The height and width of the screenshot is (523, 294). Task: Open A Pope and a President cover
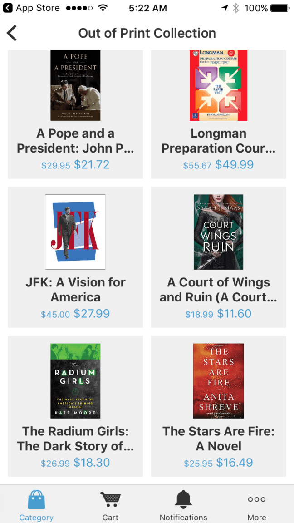tap(75, 85)
